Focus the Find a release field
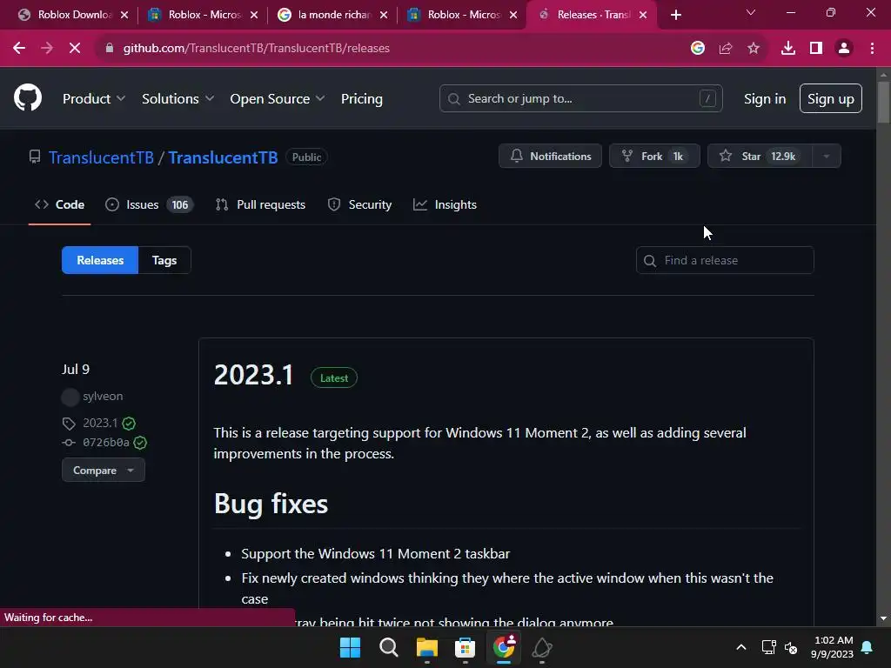 [x=725, y=260]
